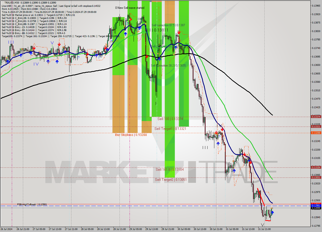Click the 0.13740 price scale value
Screen dimensions: 322x232
coord(316,48)
